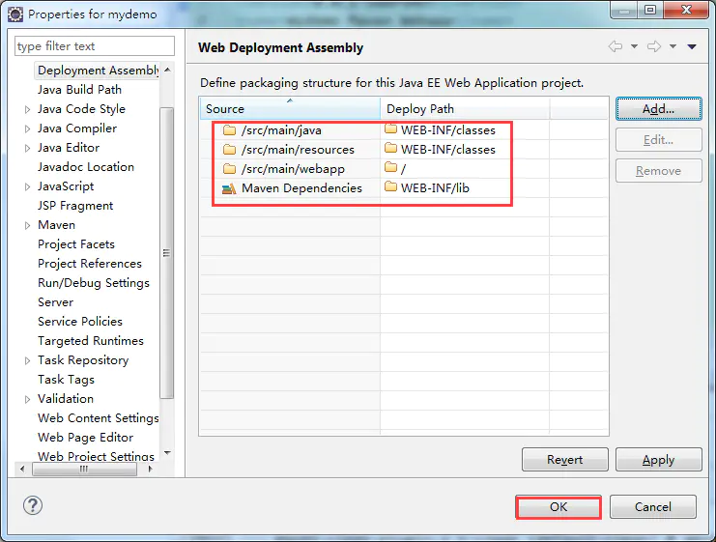This screenshot has width=716, height=542.
Task: Click the tree scrollbar down arrow
Action: click(x=167, y=452)
